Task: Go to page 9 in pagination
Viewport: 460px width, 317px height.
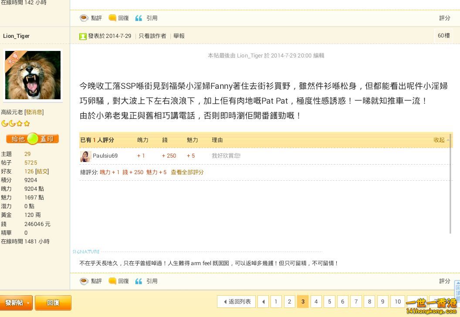Action: (382, 301)
